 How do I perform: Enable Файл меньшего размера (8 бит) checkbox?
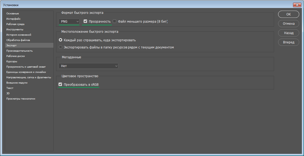pyautogui.click(x=114, y=21)
